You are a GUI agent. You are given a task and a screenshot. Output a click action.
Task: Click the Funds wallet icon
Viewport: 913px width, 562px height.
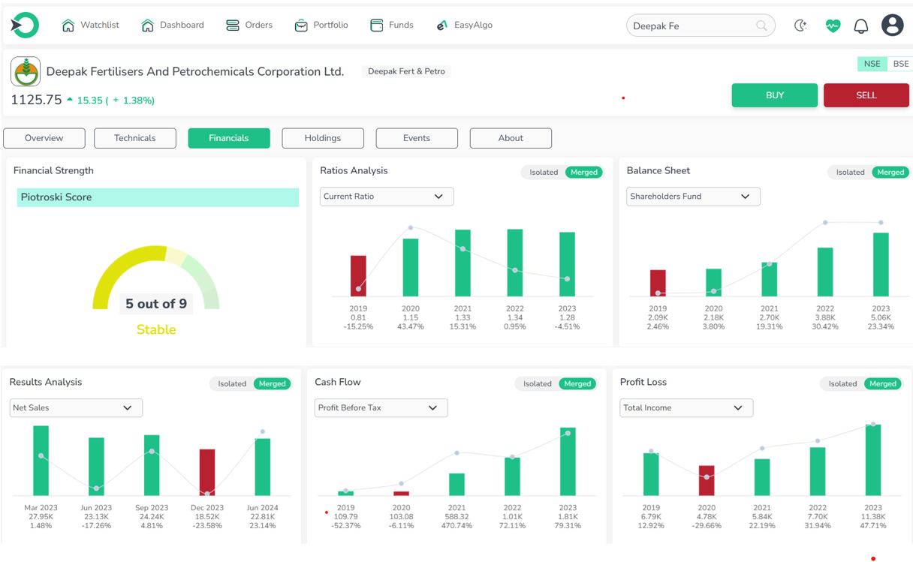(377, 26)
